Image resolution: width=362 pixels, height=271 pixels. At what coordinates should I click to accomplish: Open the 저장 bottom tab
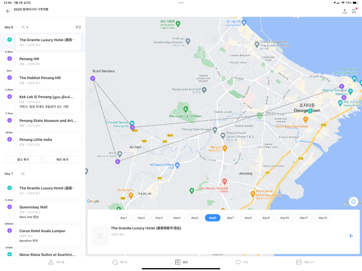(242, 262)
